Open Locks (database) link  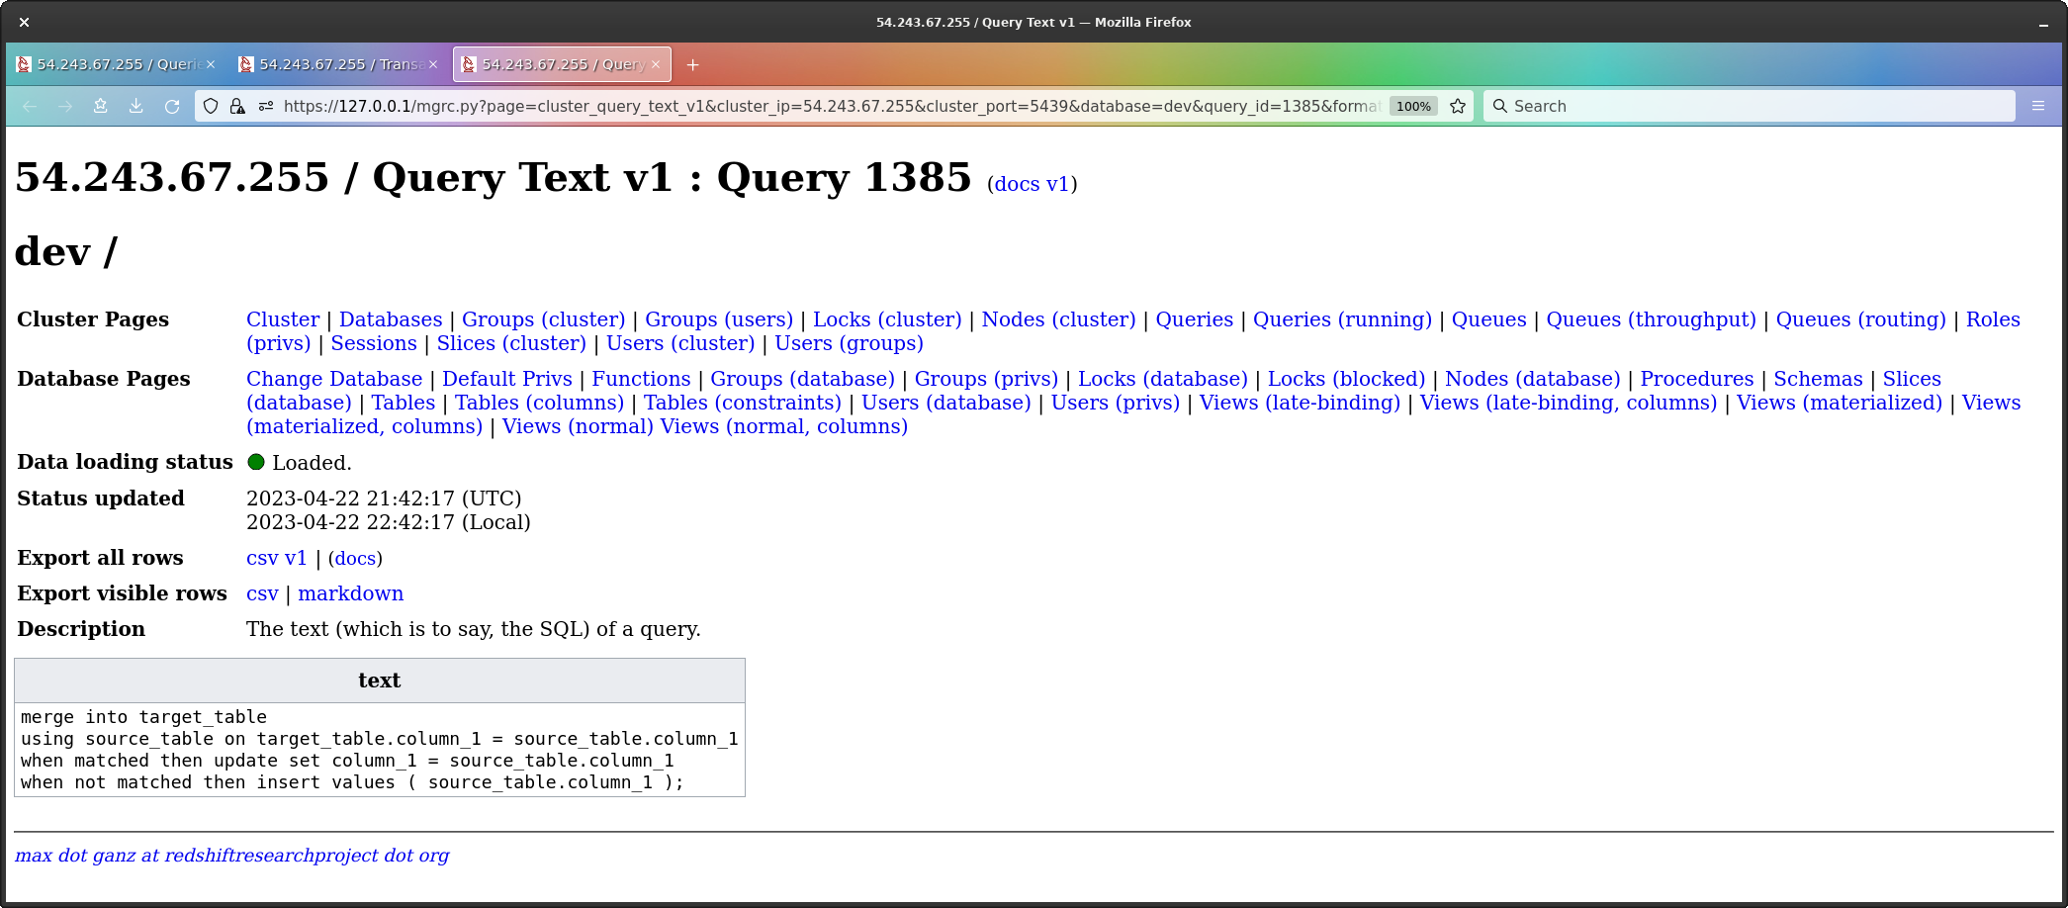(x=1163, y=379)
